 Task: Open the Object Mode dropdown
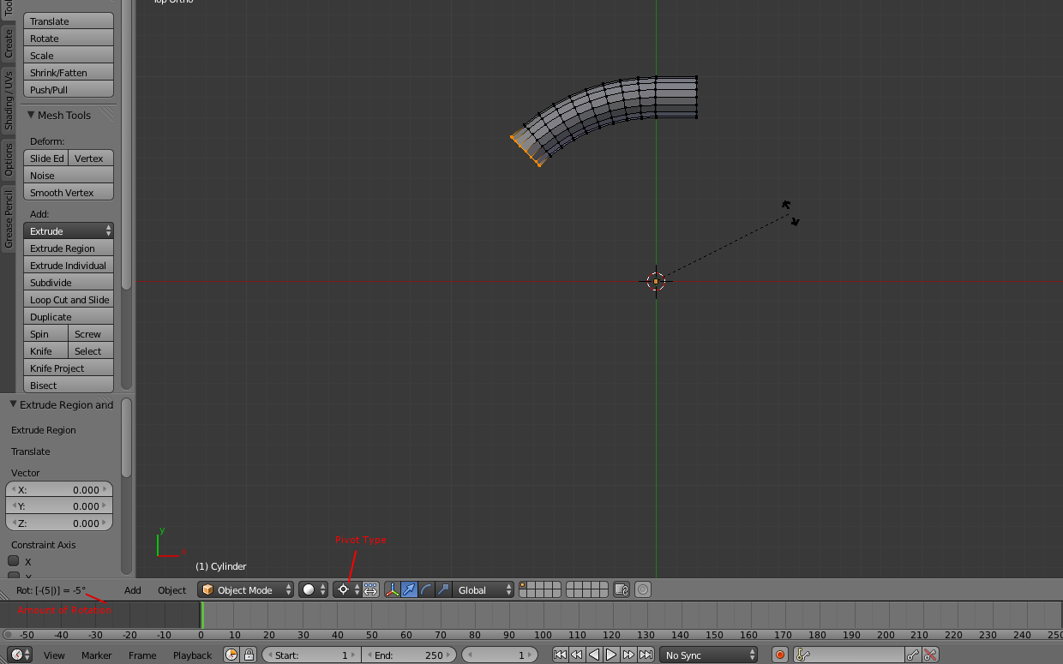[245, 589]
